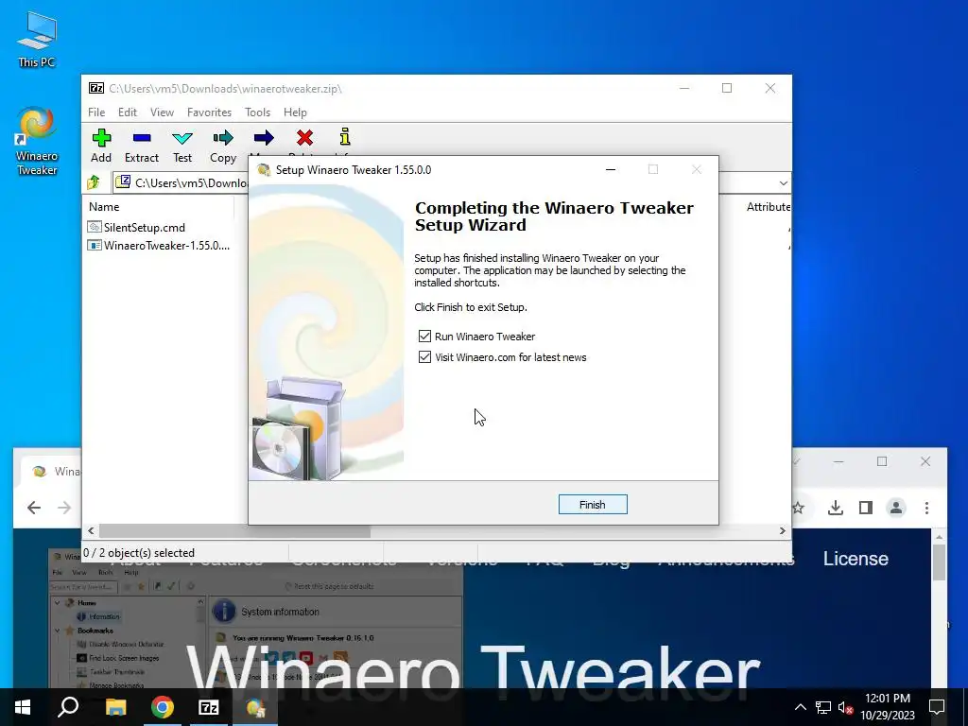Image resolution: width=968 pixels, height=726 pixels.
Task: Open the taskbar clock and date
Action: pos(887,707)
